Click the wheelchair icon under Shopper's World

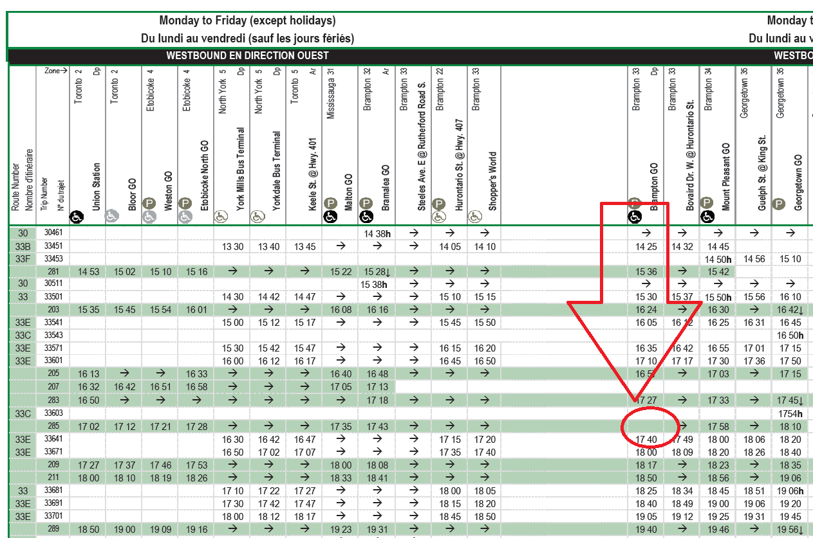coord(475,217)
